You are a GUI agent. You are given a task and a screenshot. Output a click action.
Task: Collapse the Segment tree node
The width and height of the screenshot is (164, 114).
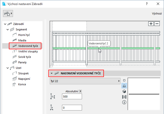coord(8,29)
